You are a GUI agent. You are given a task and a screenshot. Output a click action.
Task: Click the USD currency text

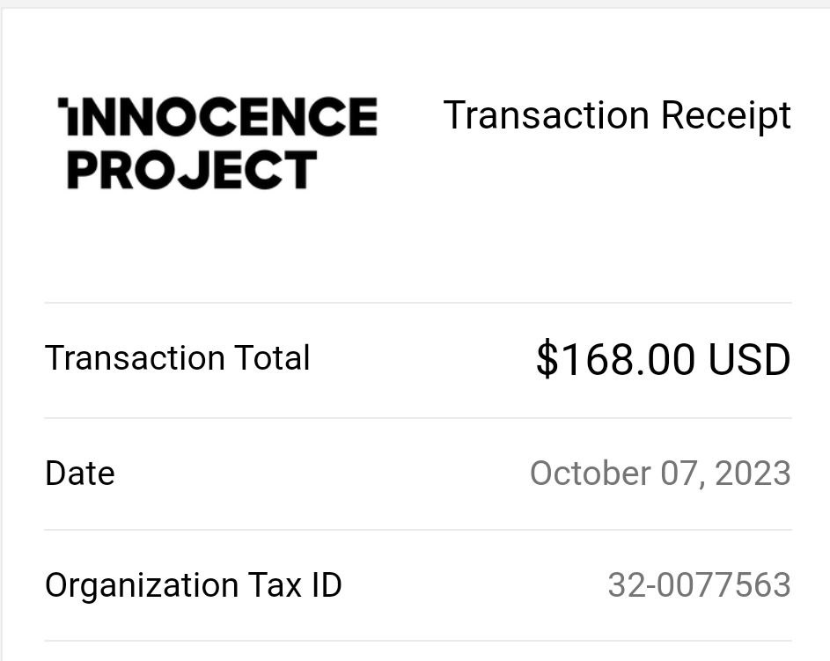(x=749, y=359)
